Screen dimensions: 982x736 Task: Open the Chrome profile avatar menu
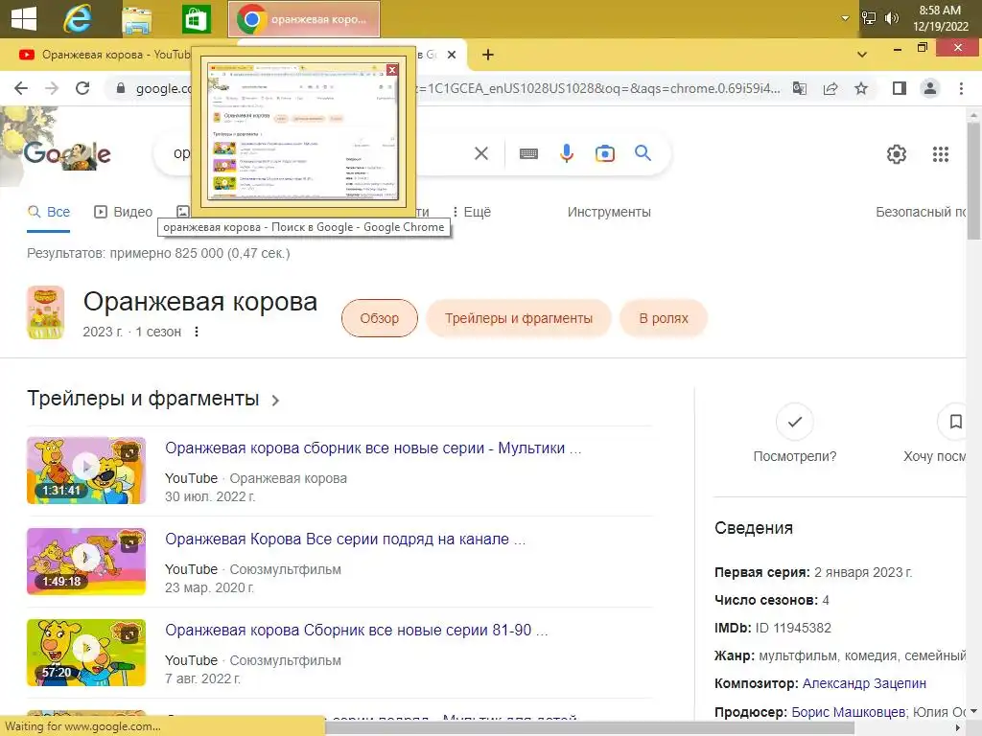click(x=930, y=88)
